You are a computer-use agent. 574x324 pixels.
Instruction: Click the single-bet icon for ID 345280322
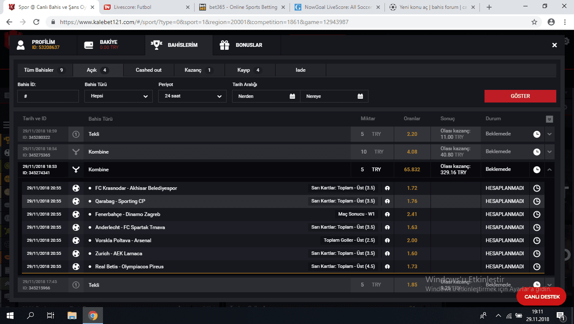76,134
